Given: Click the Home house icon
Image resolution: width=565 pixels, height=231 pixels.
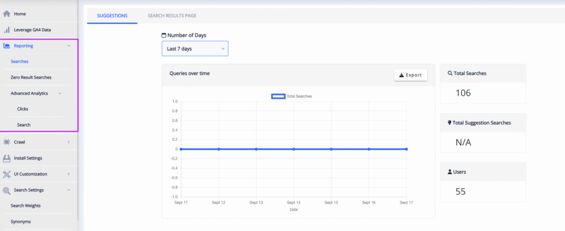Looking at the screenshot, I should click(7, 14).
